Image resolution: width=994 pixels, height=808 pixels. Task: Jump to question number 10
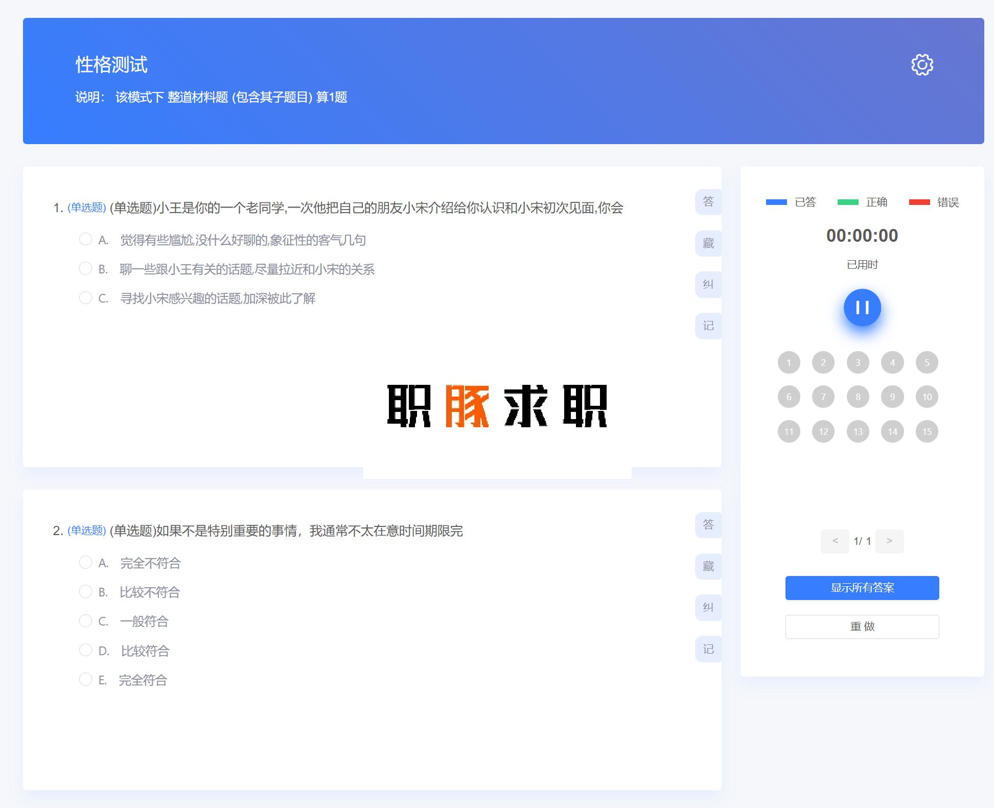coord(927,397)
